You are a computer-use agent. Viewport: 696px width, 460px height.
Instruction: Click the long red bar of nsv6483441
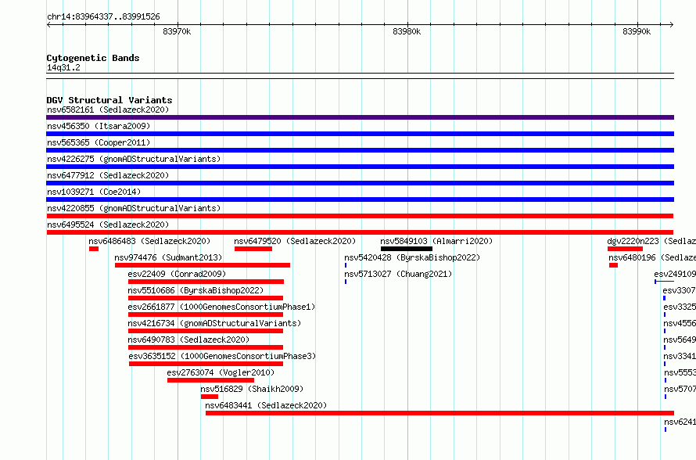click(x=439, y=413)
